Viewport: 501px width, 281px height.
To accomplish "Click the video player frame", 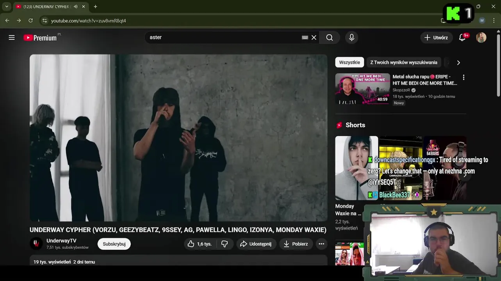I will tap(178, 138).
